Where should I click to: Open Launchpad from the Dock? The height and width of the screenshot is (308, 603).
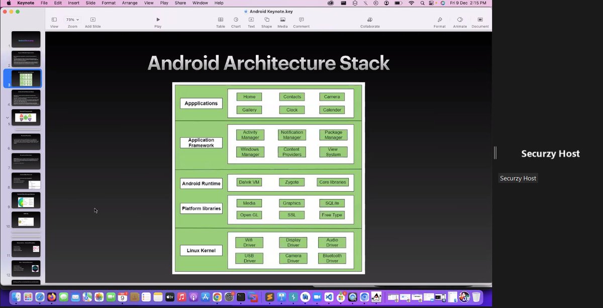(x=28, y=297)
